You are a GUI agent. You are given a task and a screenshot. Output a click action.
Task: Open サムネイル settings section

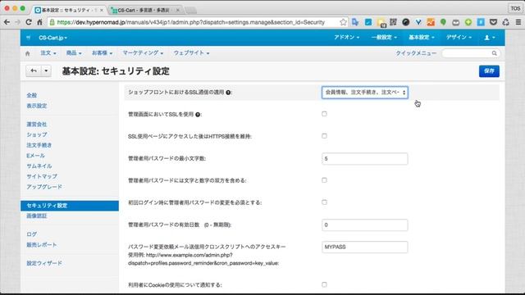pyautogui.click(x=39, y=166)
